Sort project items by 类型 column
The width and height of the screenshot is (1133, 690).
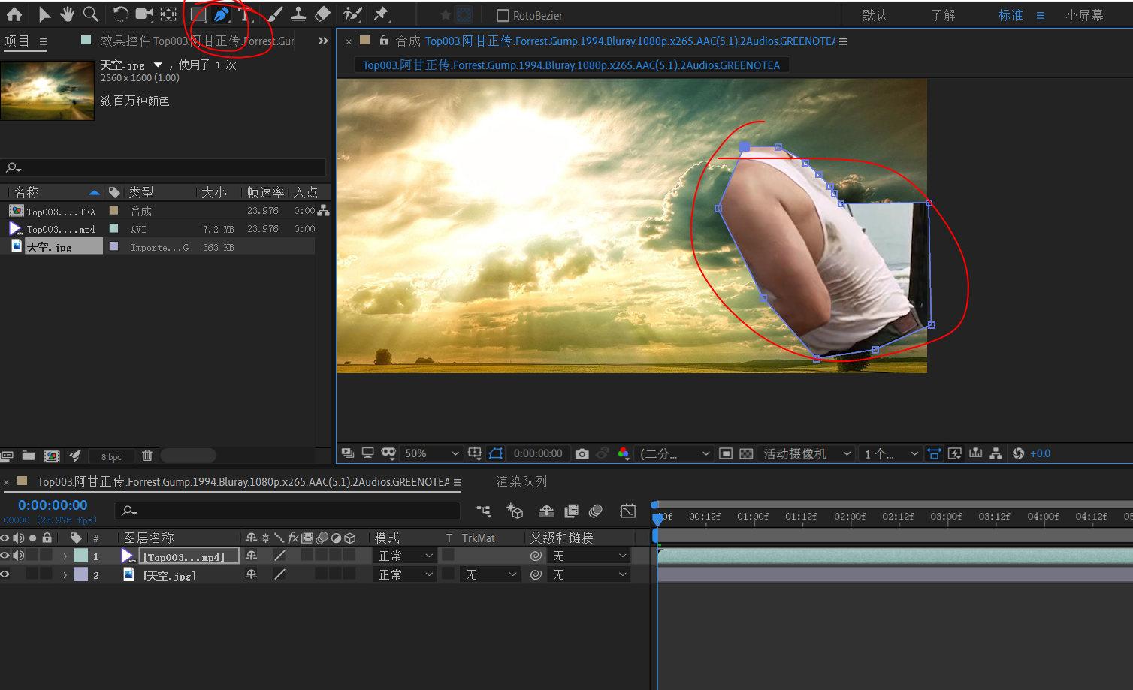tap(140, 192)
